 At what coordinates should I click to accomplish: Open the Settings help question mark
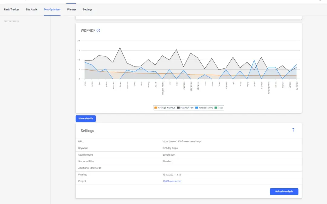(293, 130)
